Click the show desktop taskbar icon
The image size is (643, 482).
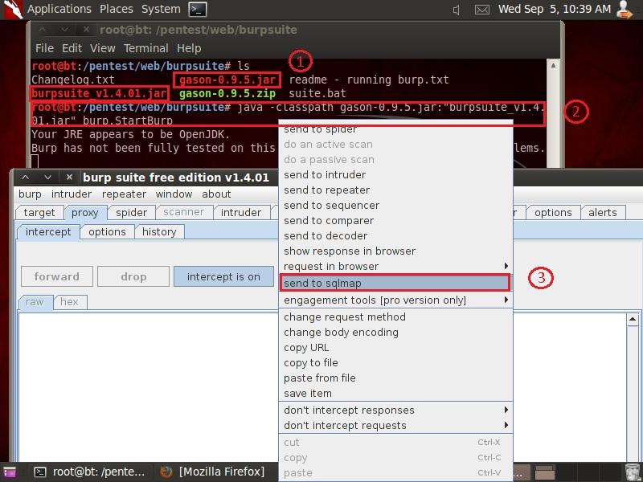pos(10,472)
